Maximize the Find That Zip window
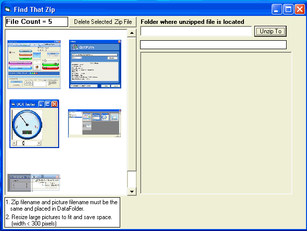 tap(288, 9)
